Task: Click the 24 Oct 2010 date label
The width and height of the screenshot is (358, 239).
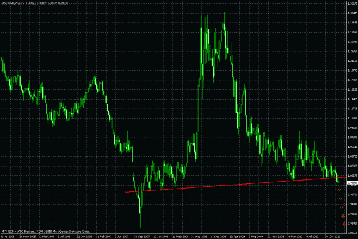Action: pos(333,237)
